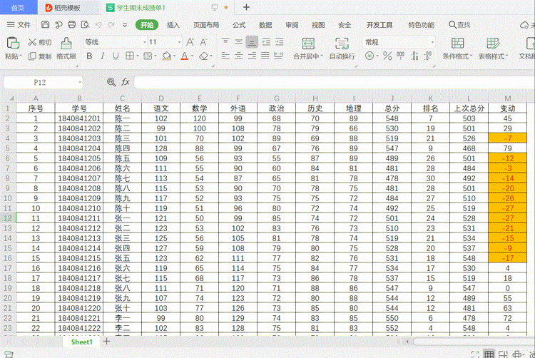Viewport: 535px width, 358px height.
Task: Select the Sheet1 sheet tab
Action: click(x=81, y=342)
